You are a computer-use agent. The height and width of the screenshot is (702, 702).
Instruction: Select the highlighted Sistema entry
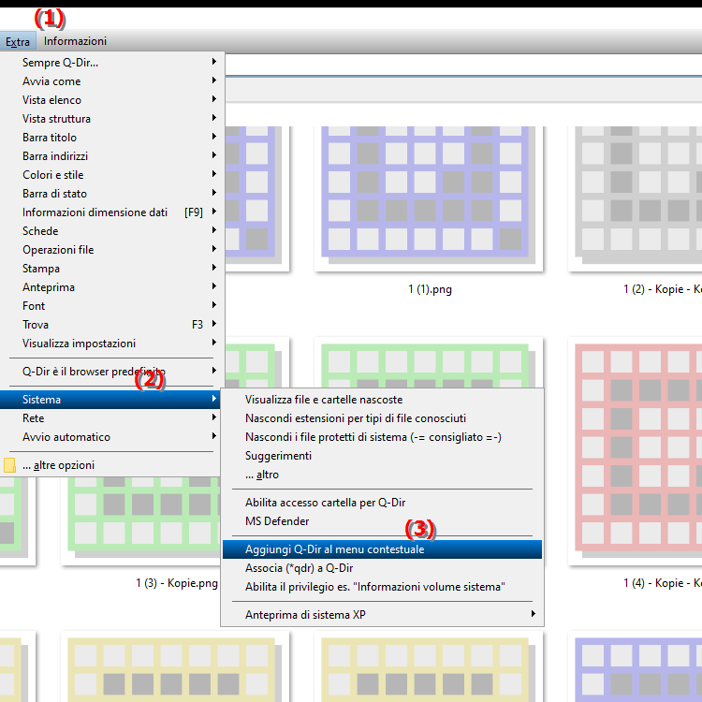click(x=112, y=400)
